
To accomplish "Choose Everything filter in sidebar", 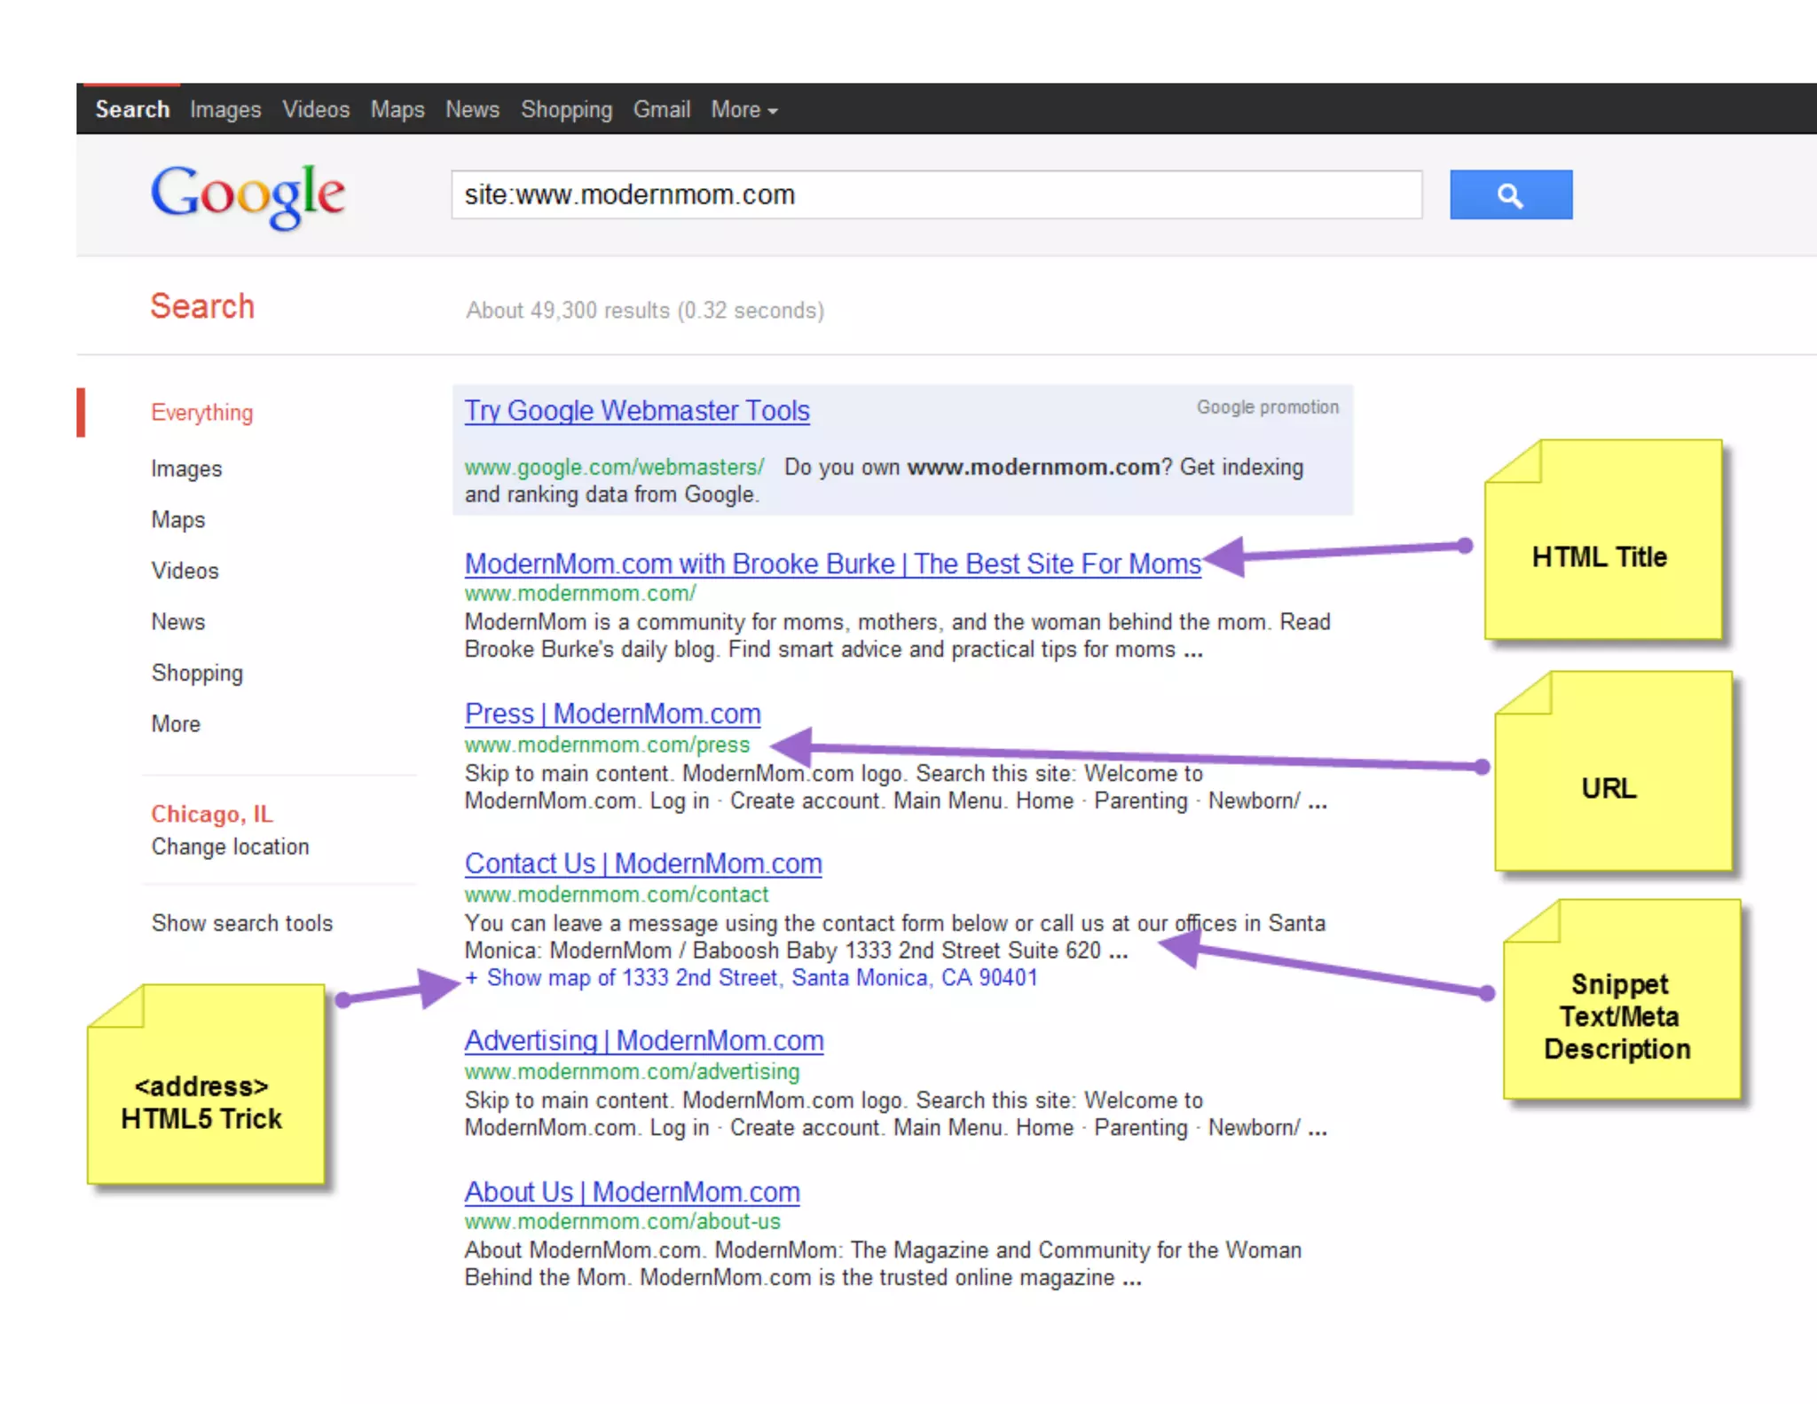I will 201,413.
